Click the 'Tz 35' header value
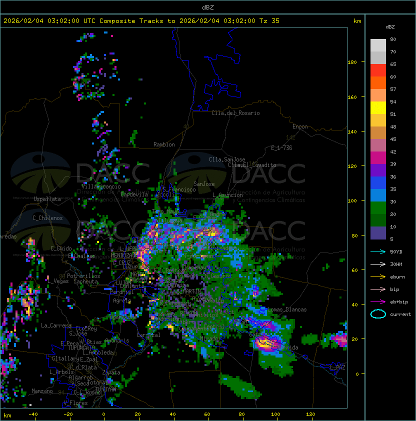This screenshot has height=421, width=416. tap(269, 21)
